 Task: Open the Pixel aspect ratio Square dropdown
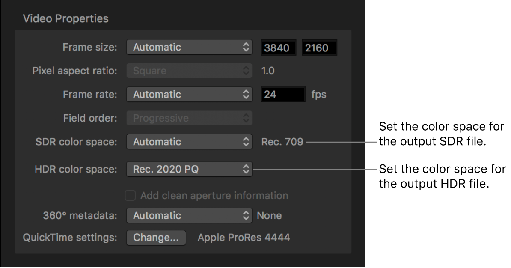tap(189, 71)
